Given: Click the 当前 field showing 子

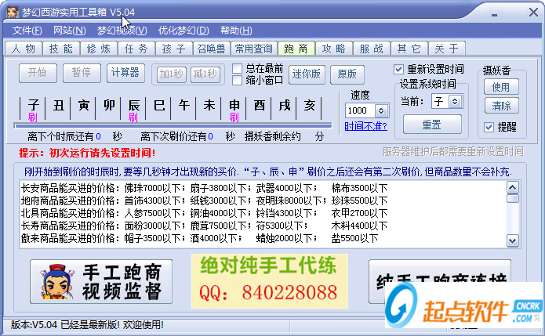Looking at the screenshot, I should click(440, 101).
